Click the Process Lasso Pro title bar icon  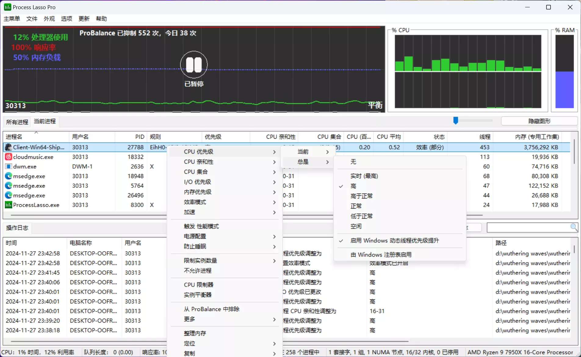pyautogui.click(x=7, y=7)
